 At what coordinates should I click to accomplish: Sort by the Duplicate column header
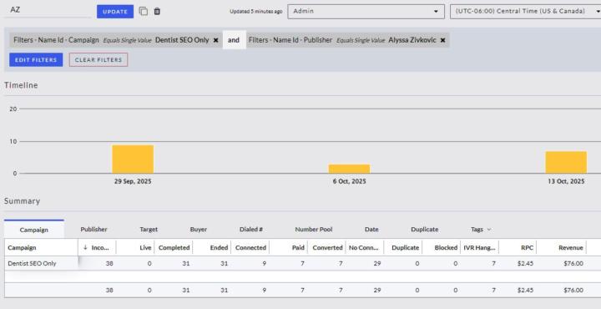pyautogui.click(x=405, y=248)
